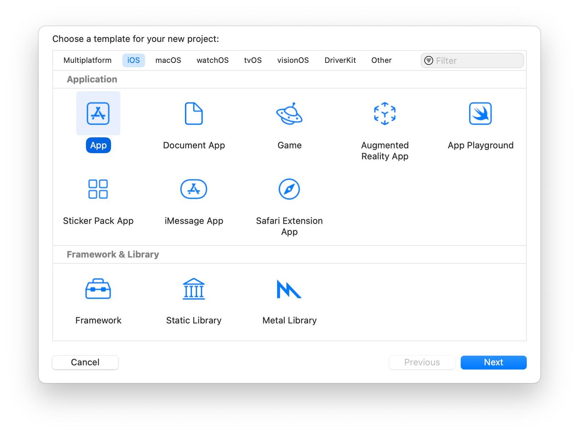Switch to the Multiplatform tab

pos(88,60)
